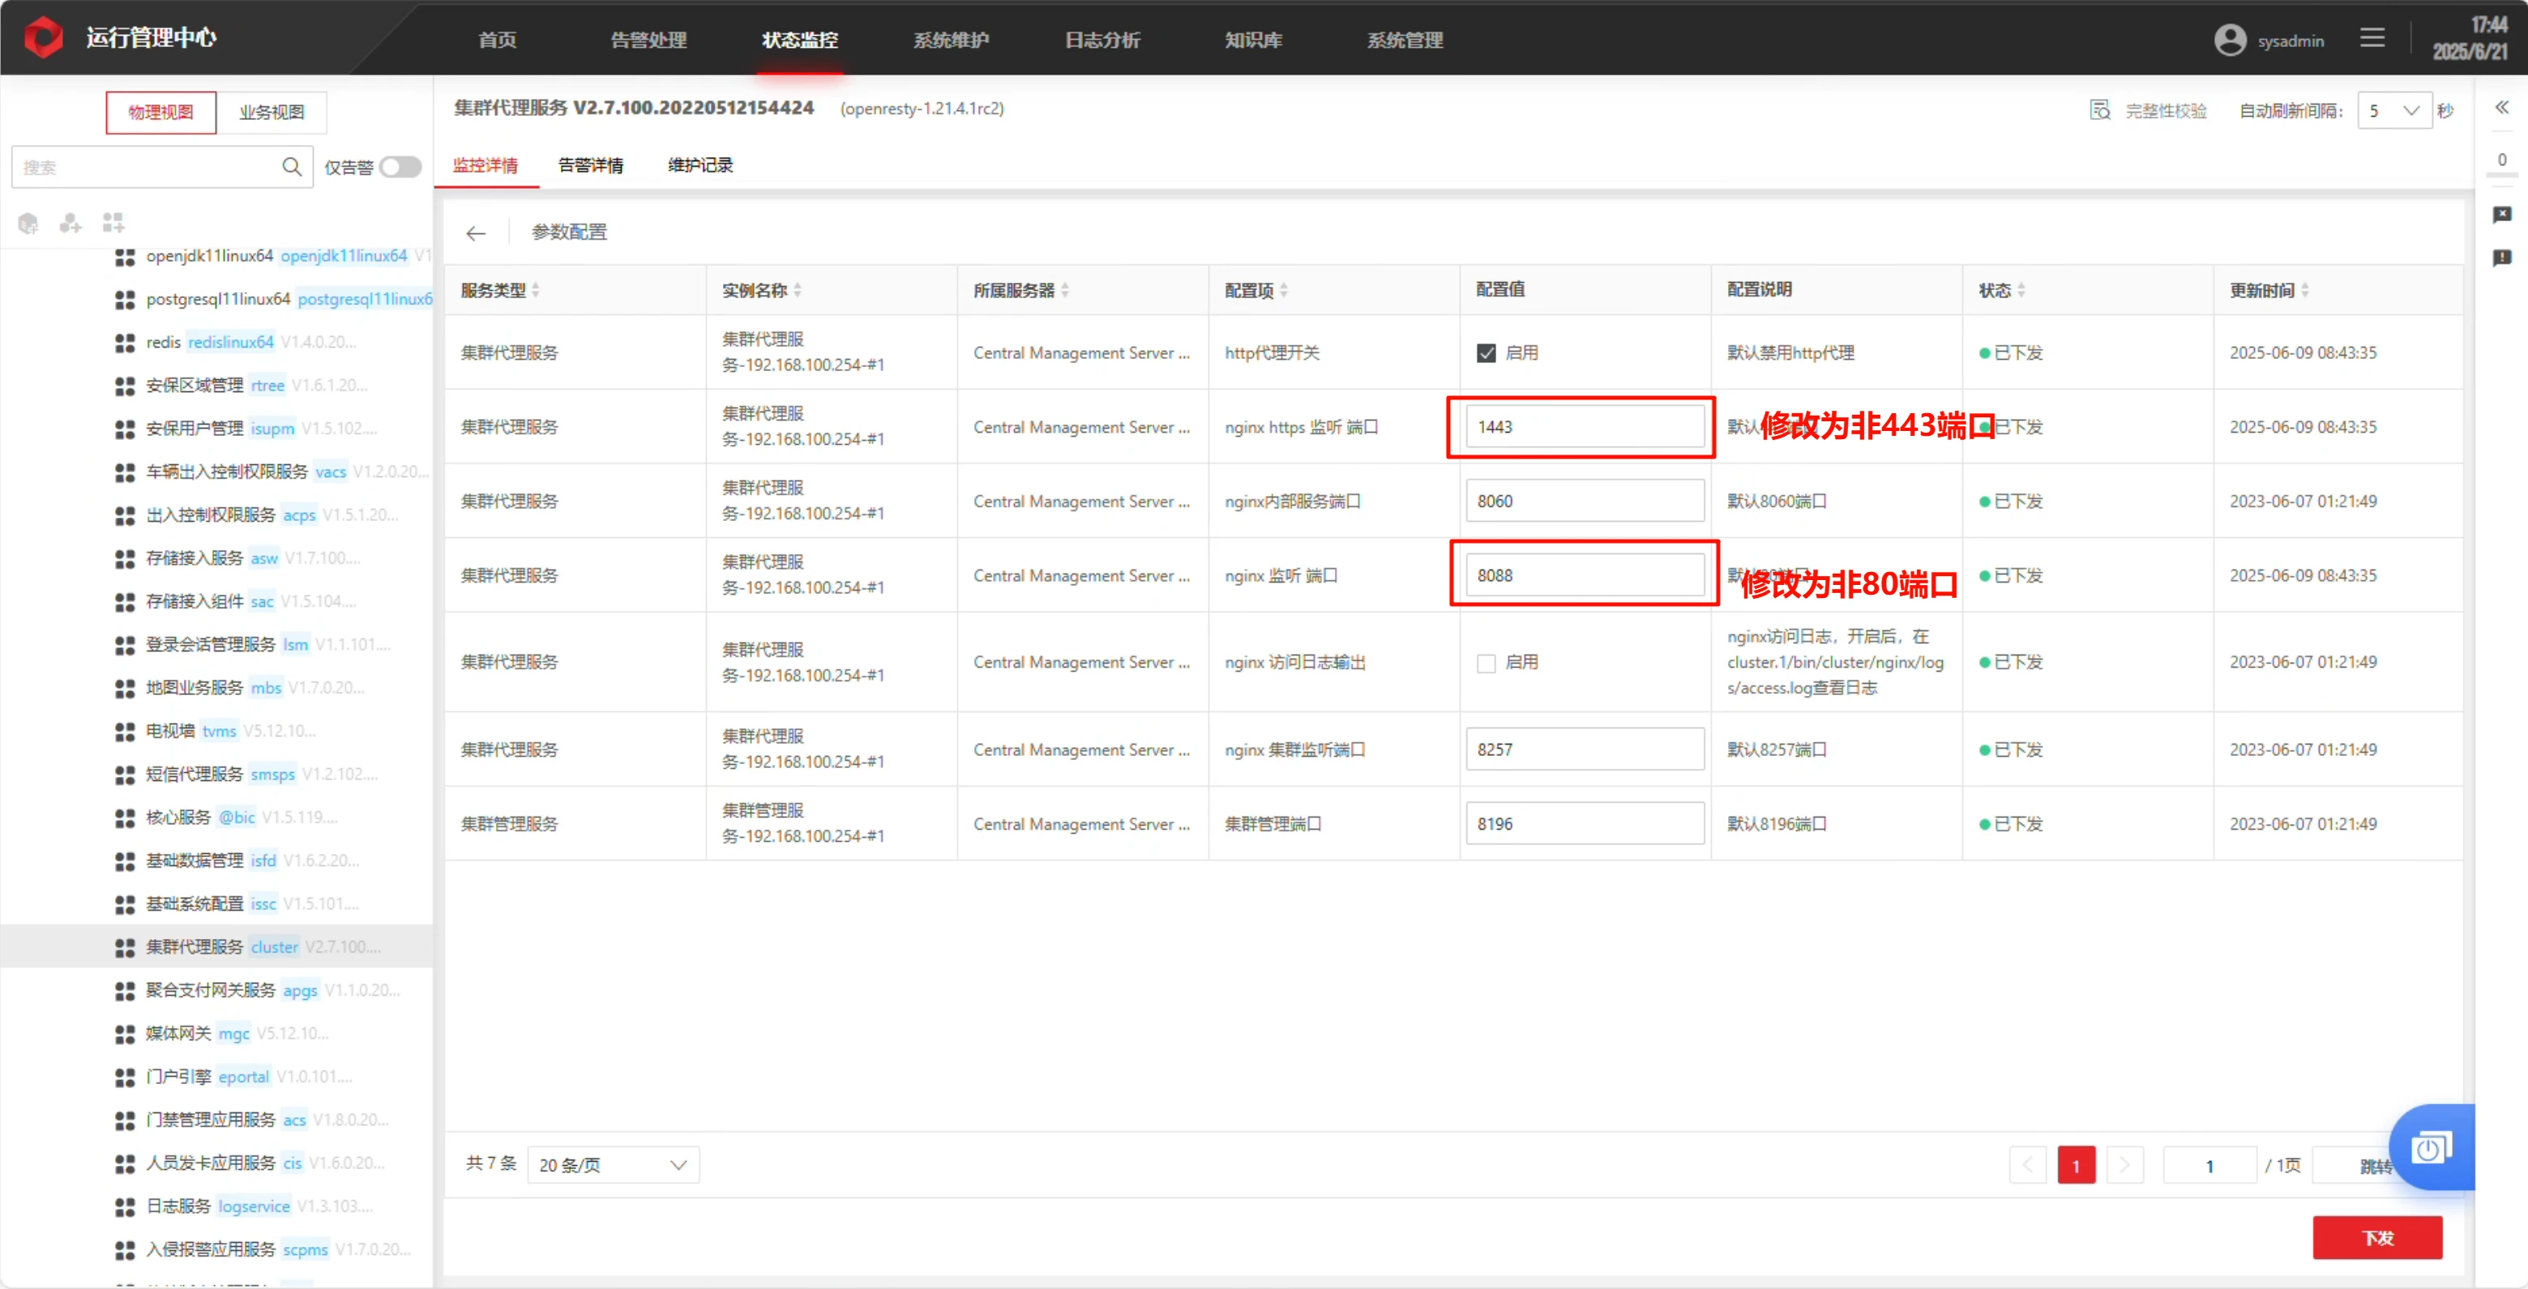2528x1289 pixels.
Task: Click icon beside 核心服务 tree item
Action: coord(125,817)
